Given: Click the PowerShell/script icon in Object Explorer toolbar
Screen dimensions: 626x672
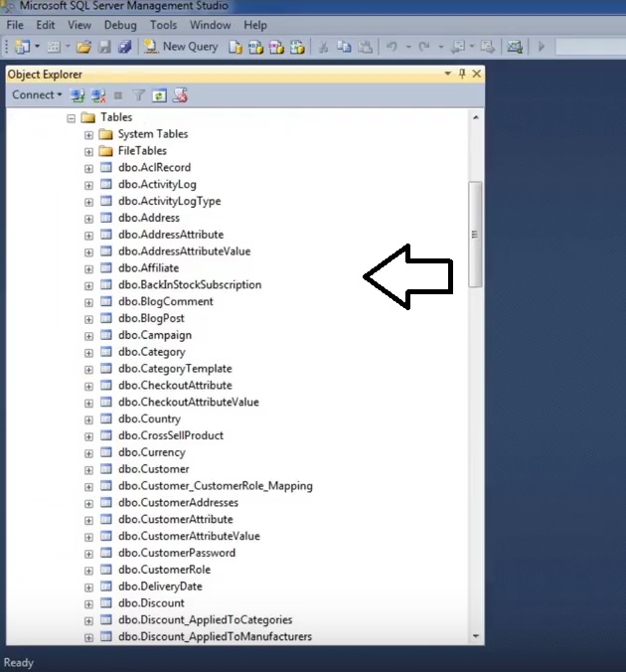Looking at the screenshot, I should tap(180, 95).
